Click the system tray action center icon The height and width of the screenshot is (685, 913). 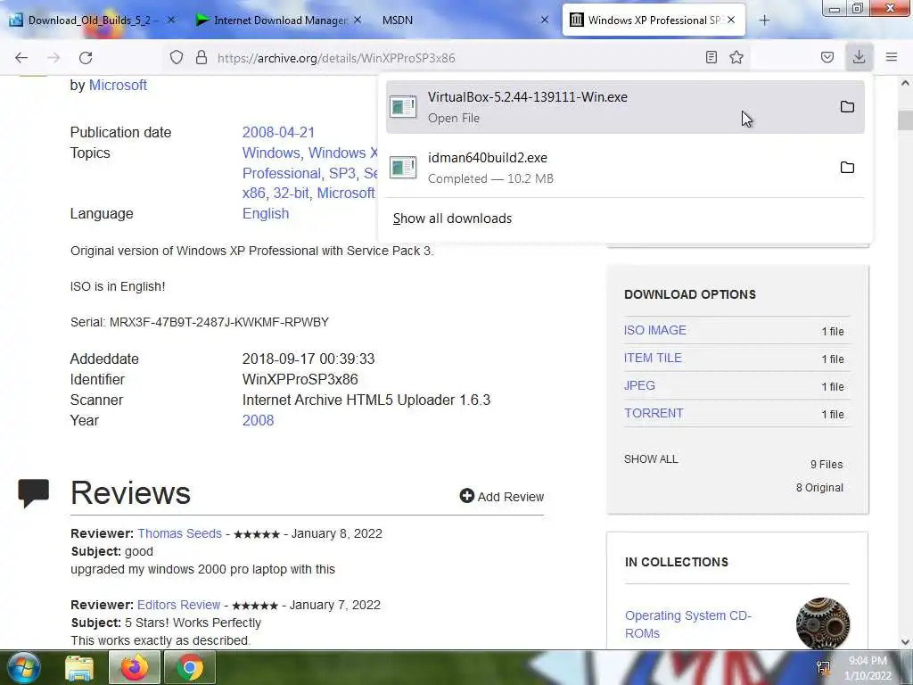pos(823,667)
